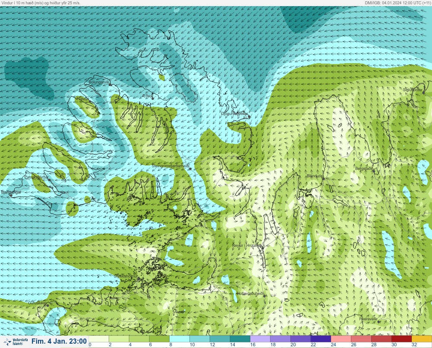432x348 pixels.
Task: Click the legend value 28
Action: pos(374,345)
